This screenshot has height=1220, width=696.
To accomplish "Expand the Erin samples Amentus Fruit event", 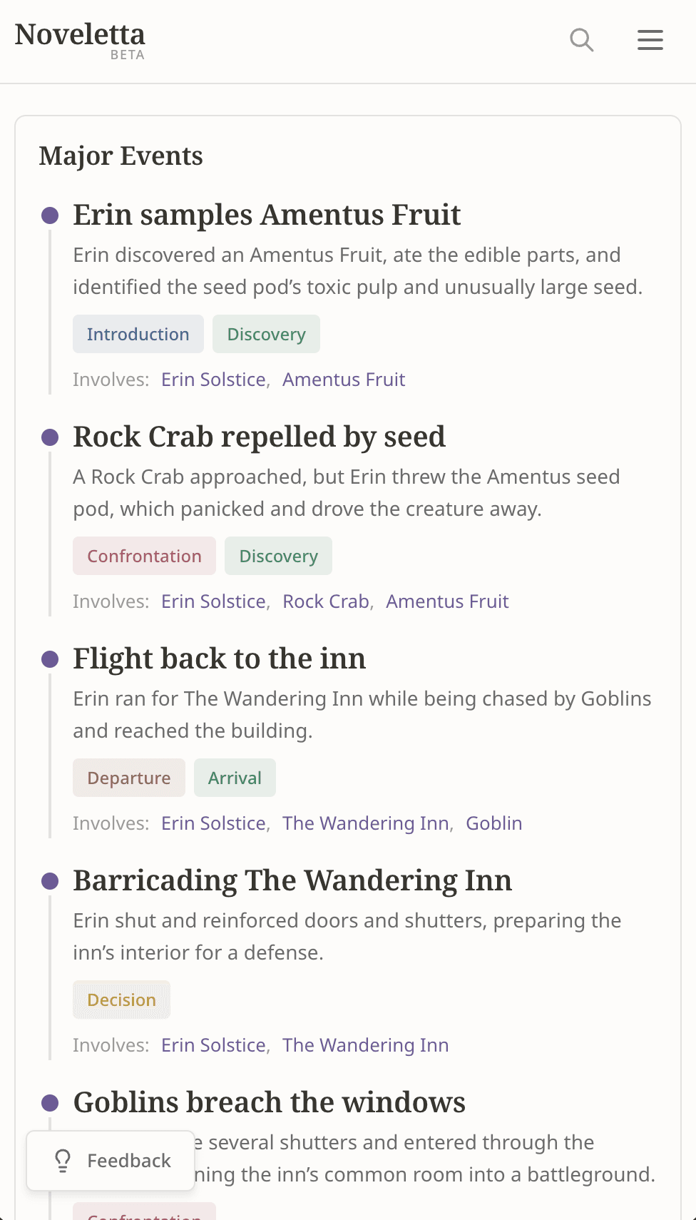I will click(267, 214).
